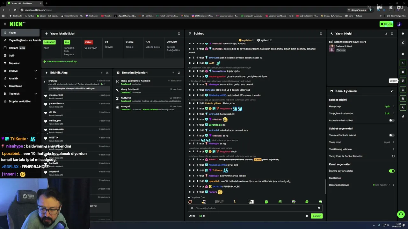Click the Turkish language tag
This screenshot has height=229, width=408.
341,50
